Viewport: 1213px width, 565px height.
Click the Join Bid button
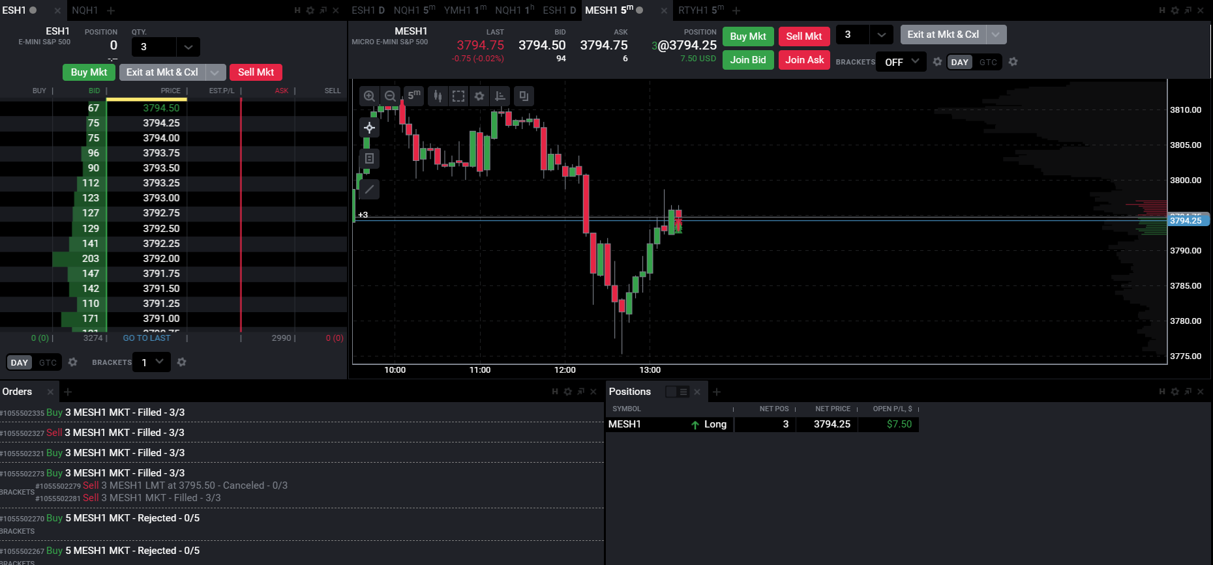point(748,60)
